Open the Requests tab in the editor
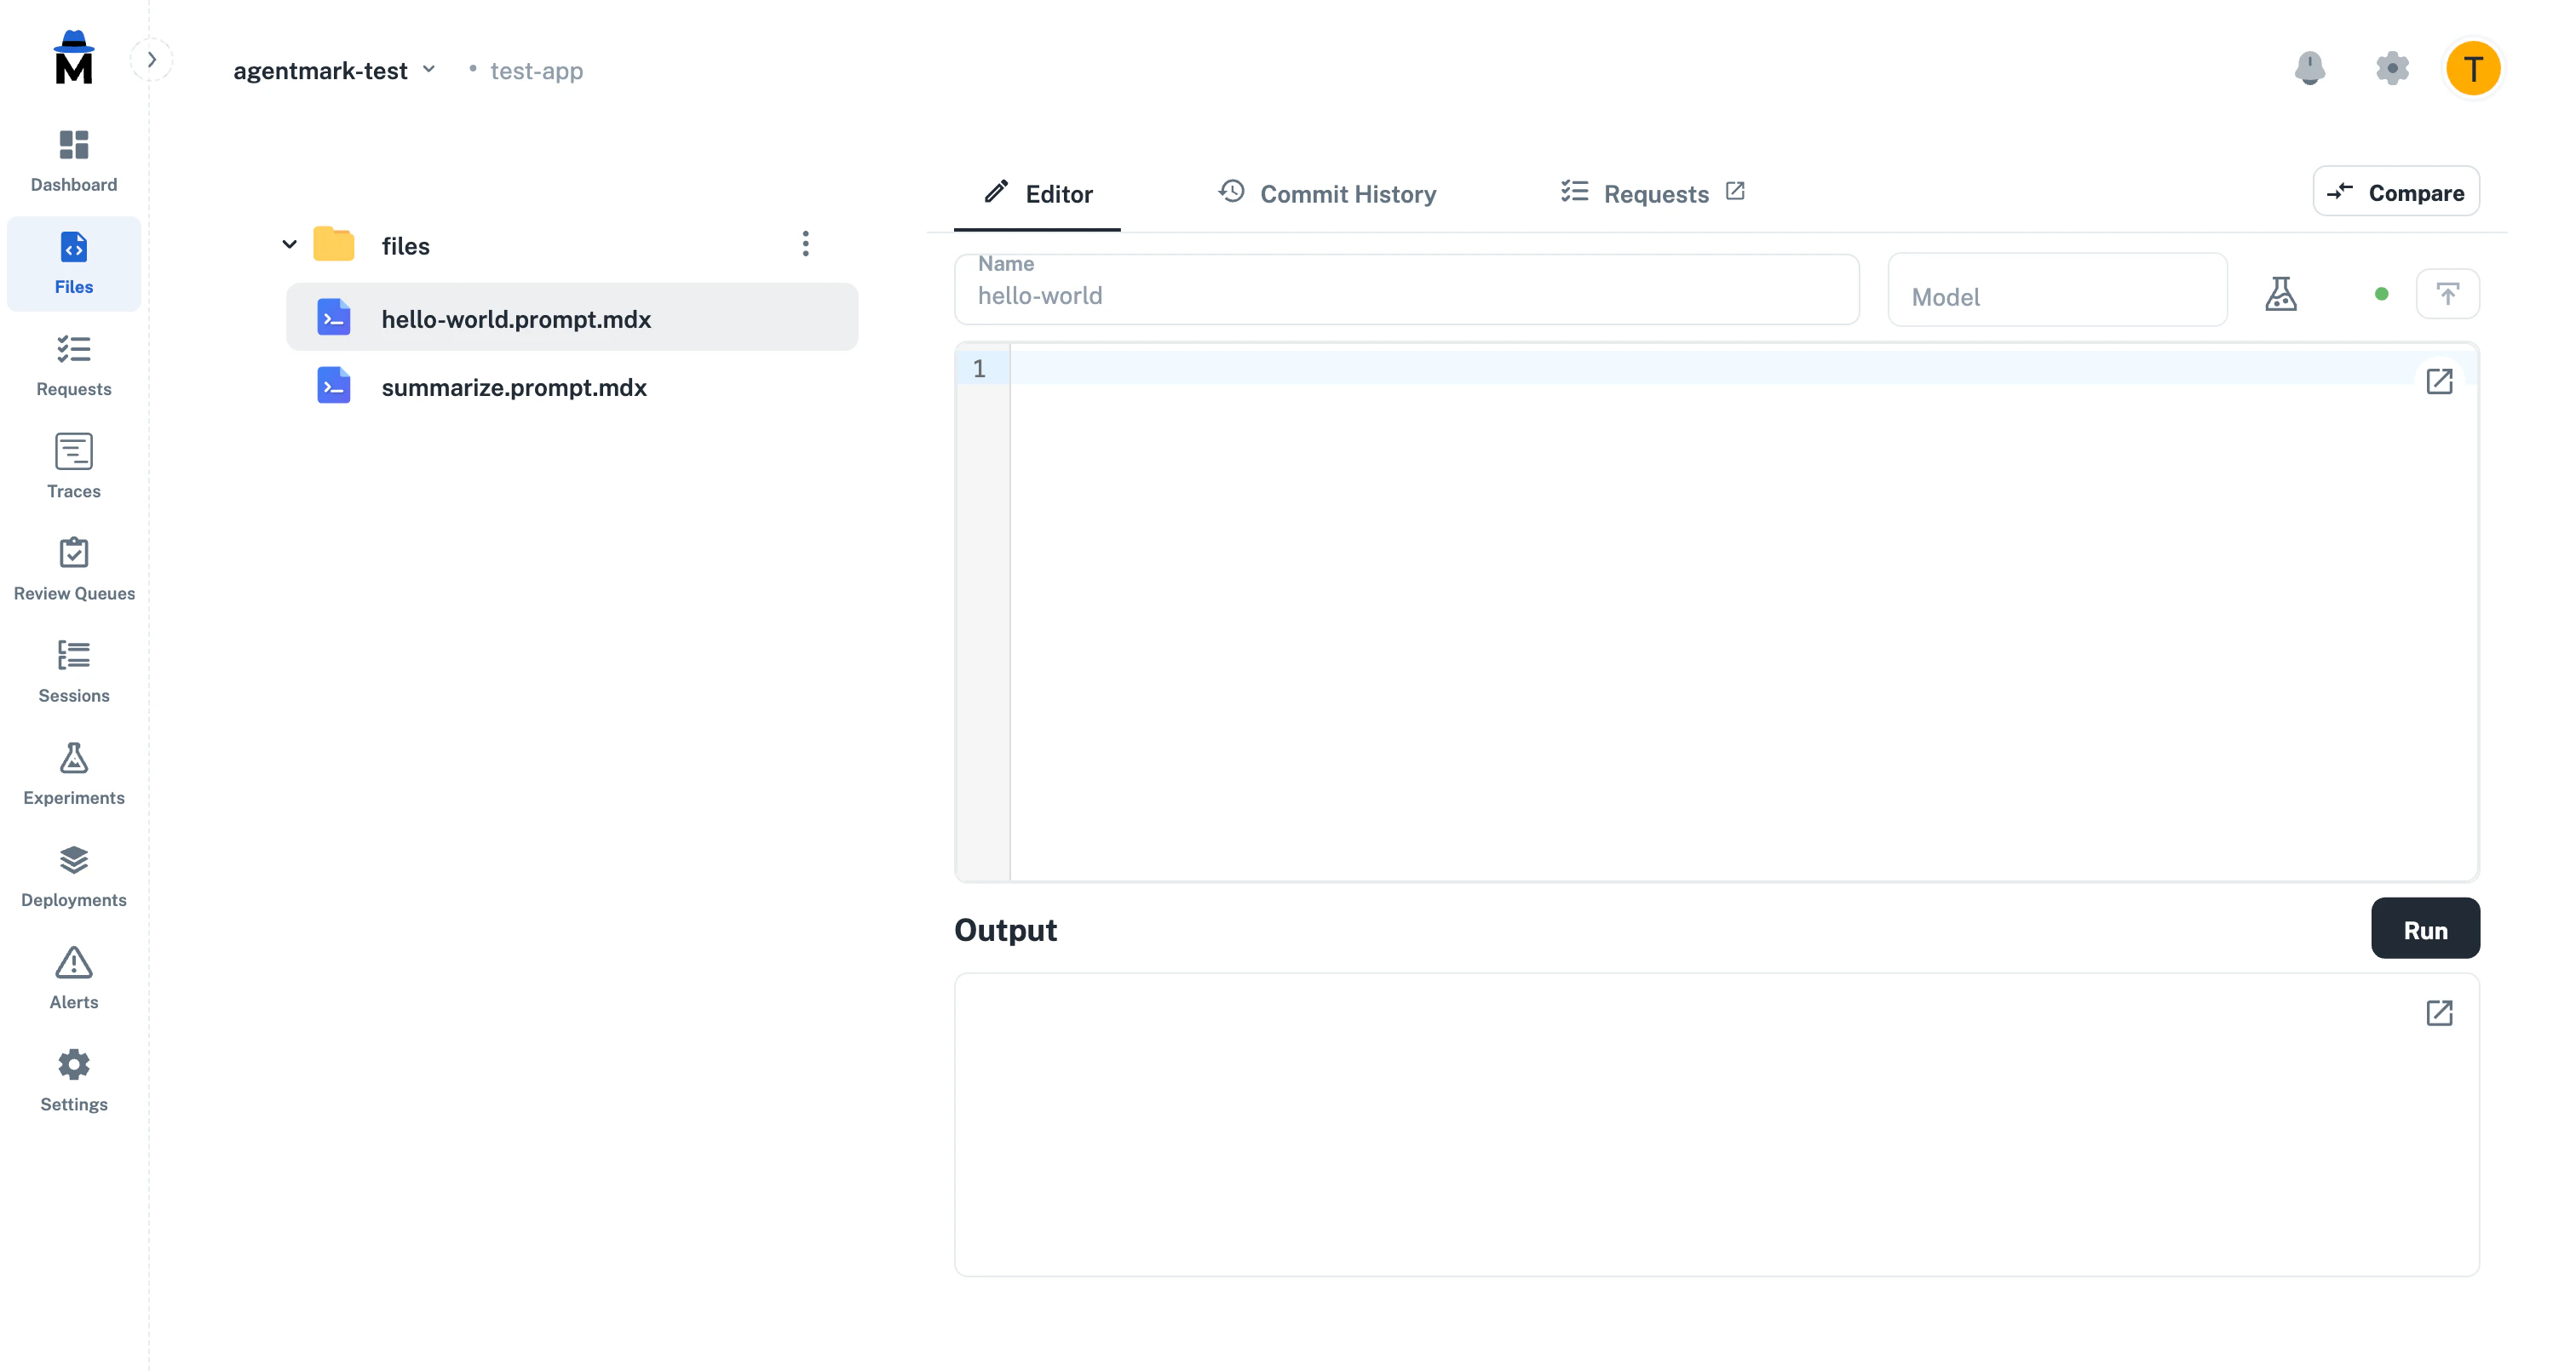 coord(1648,193)
